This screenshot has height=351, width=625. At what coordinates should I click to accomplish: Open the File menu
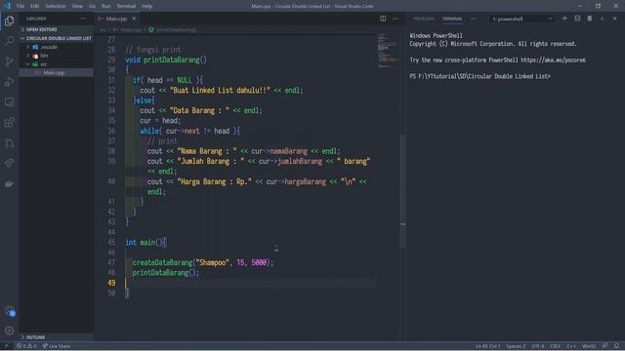coord(21,6)
